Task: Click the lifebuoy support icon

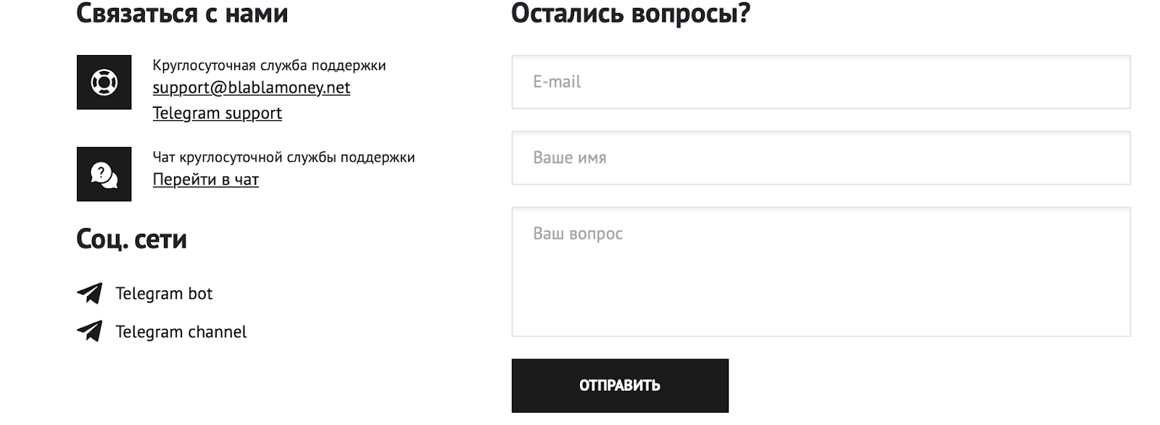Action: tap(104, 83)
